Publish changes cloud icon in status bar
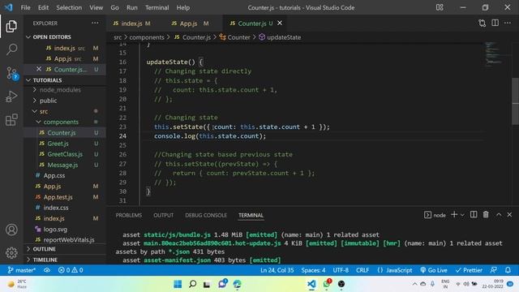519x292 pixels. [x=47, y=270]
